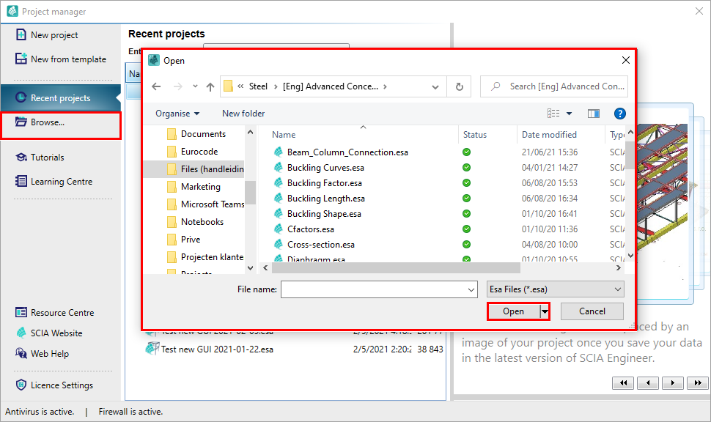Open the Help question mark icon
Viewport: 711px width, 422px height.
click(x=619, y=114)
